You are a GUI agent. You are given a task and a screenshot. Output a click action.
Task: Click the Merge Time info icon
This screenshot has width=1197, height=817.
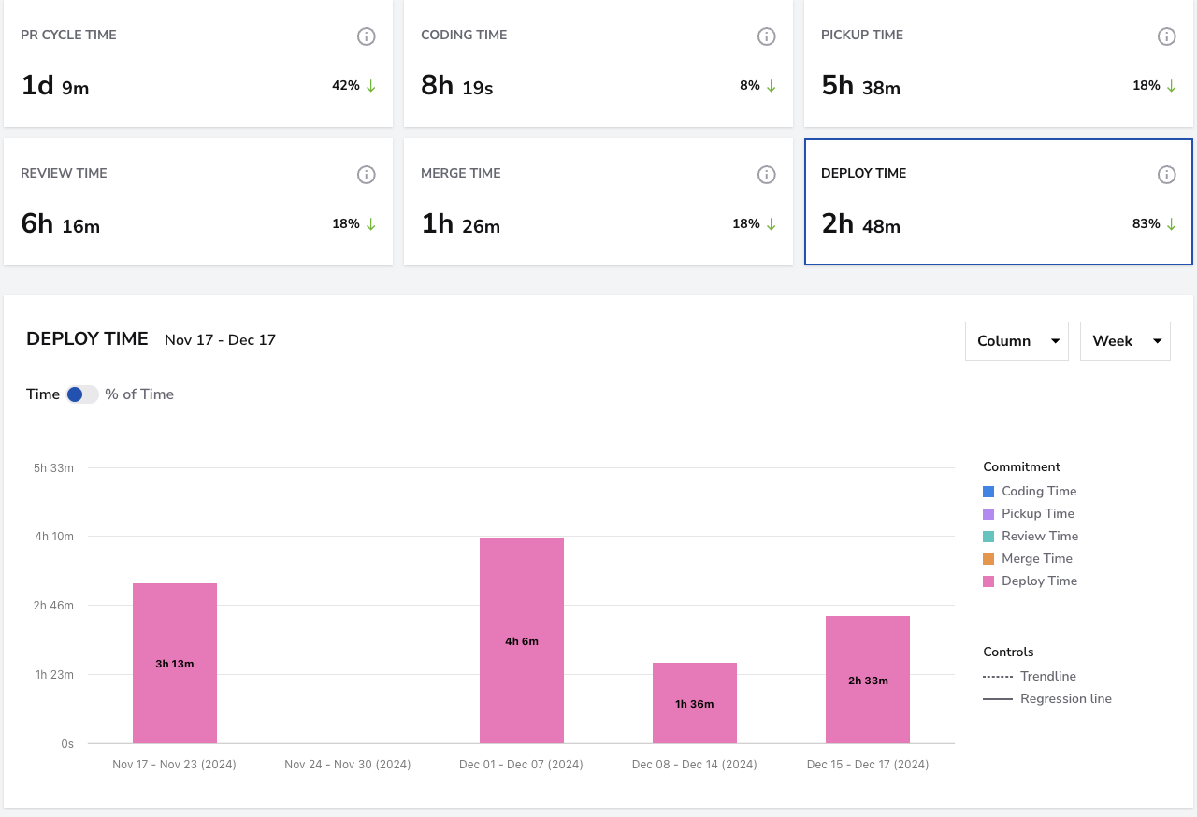[x=767, y=175]
